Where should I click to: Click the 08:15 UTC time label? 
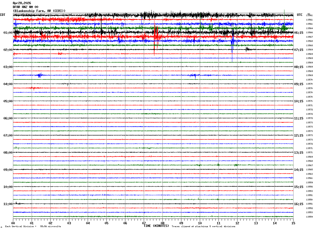point(298,67)
